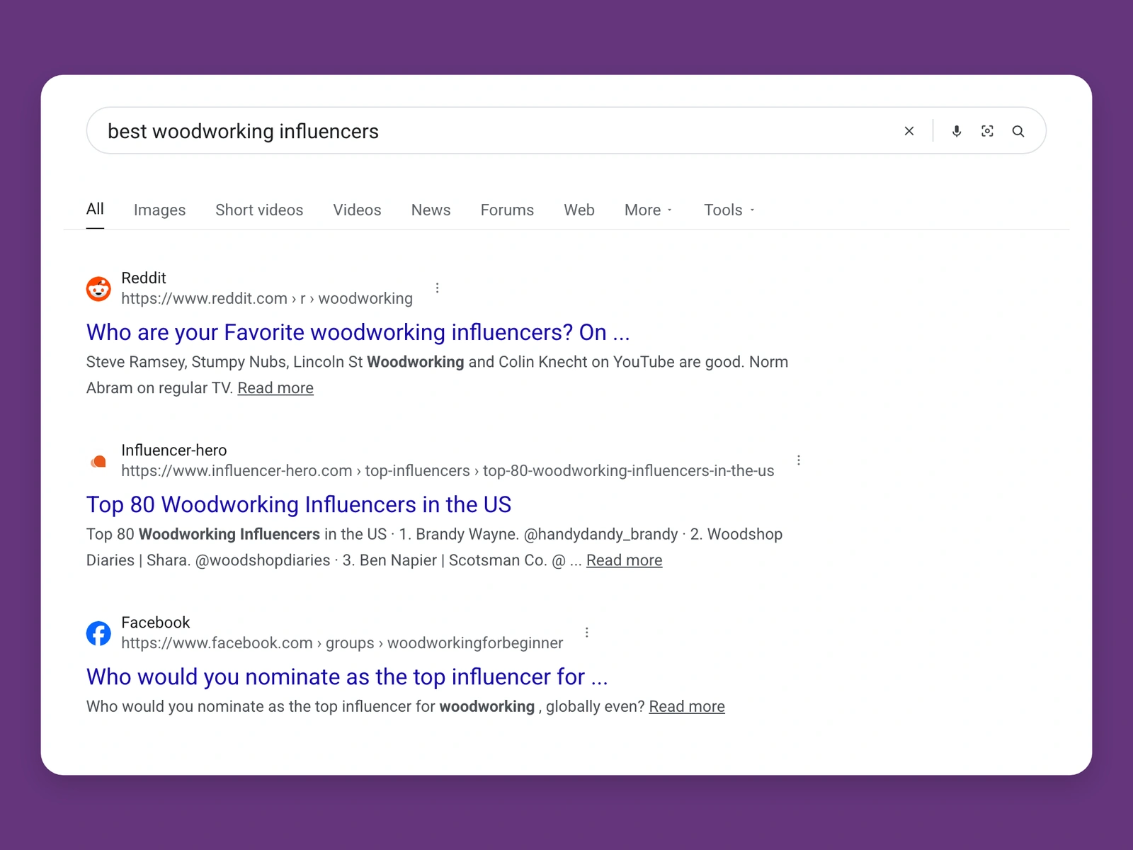This screenshot has width=1133, height=850.
Task: Click the Influencer-hero favicon logo
Action: pos(98,461)
